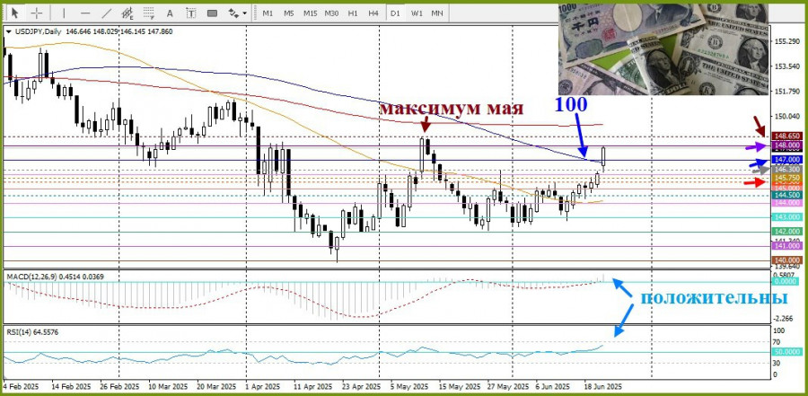Click the RSI 50.0000 level tag
808x396 pixels.
pyautogui.click(x=787, y=352)
